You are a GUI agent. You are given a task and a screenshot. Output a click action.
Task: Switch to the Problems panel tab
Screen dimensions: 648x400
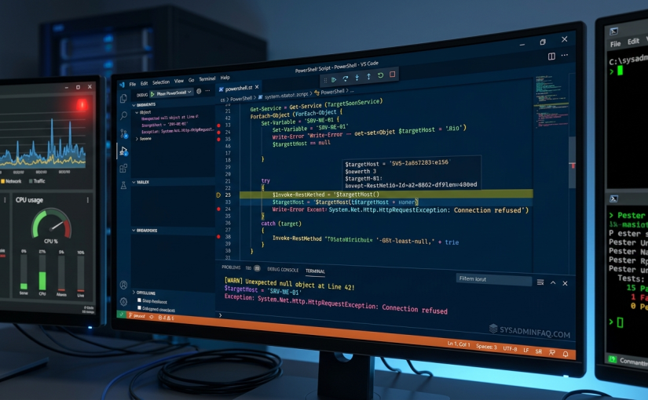point(231,267)
